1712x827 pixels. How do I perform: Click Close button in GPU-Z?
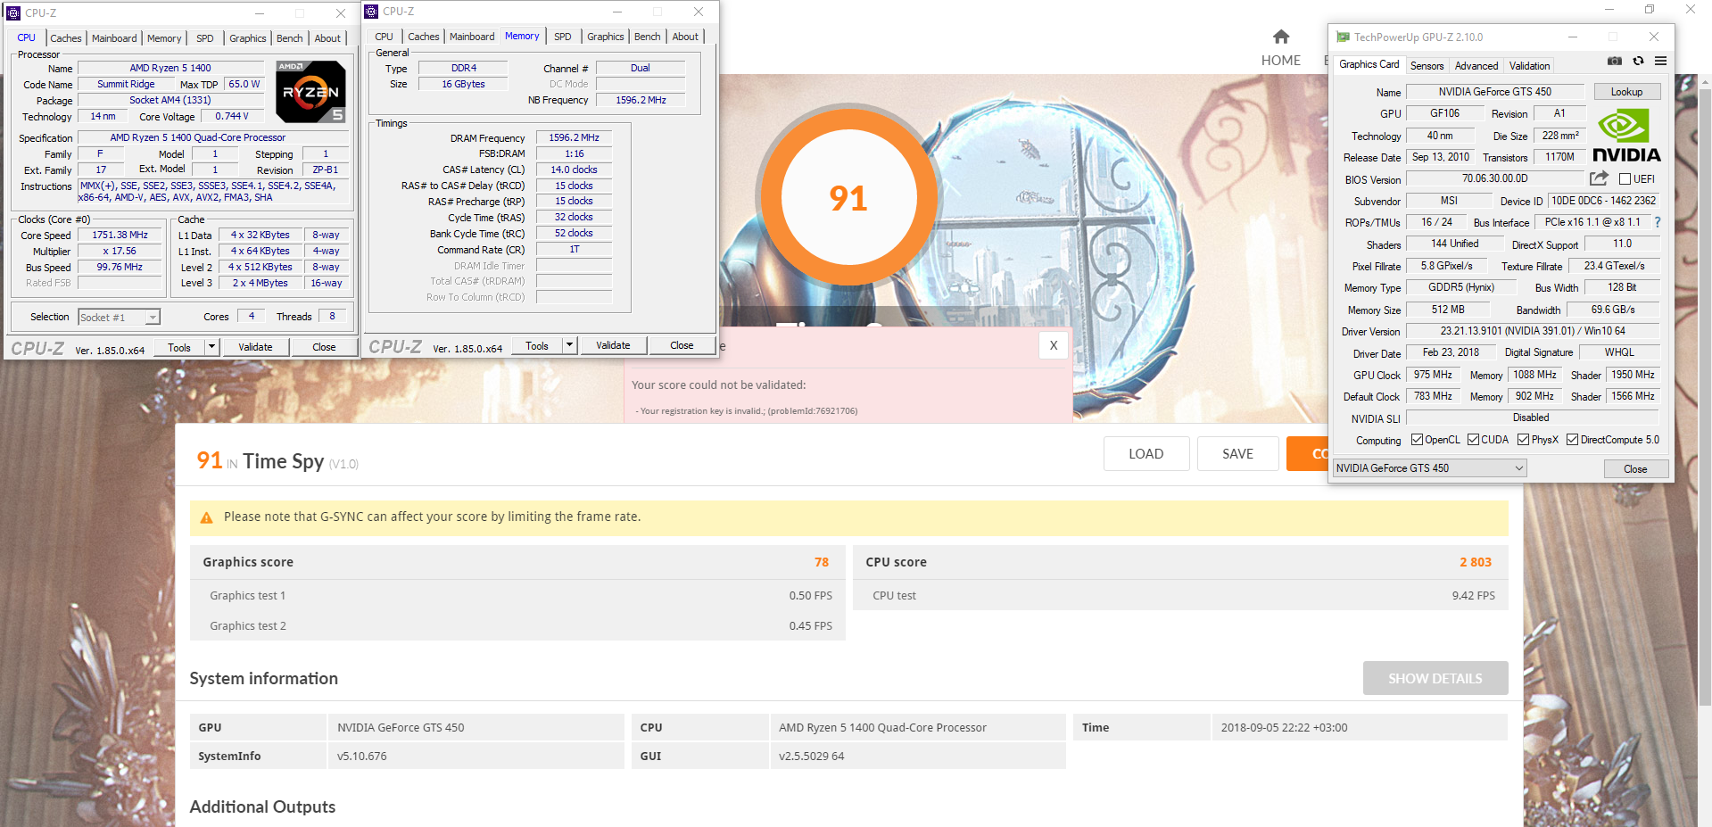[x=1635, y=469]
